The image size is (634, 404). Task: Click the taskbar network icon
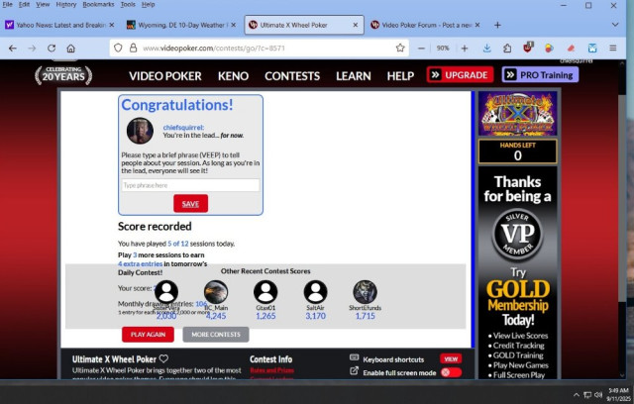pos(587,395)
